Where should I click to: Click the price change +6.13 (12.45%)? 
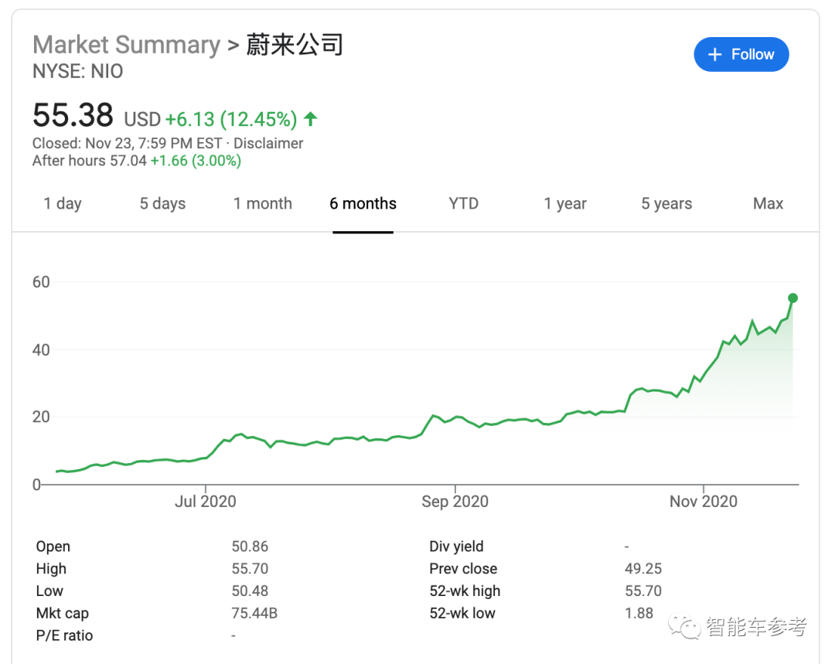pos(231,119)
